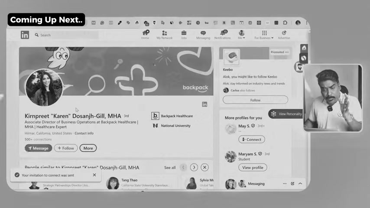Image resolution: width=370 pixels, height=208 pixels.
Task: Go to Home in LinkedIn navigation
Action: pos(146,35)
